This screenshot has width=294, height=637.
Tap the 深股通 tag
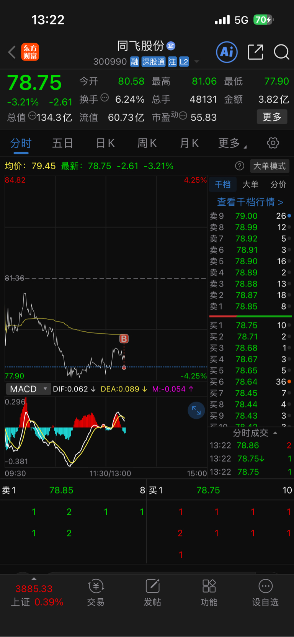click(154, 62)
